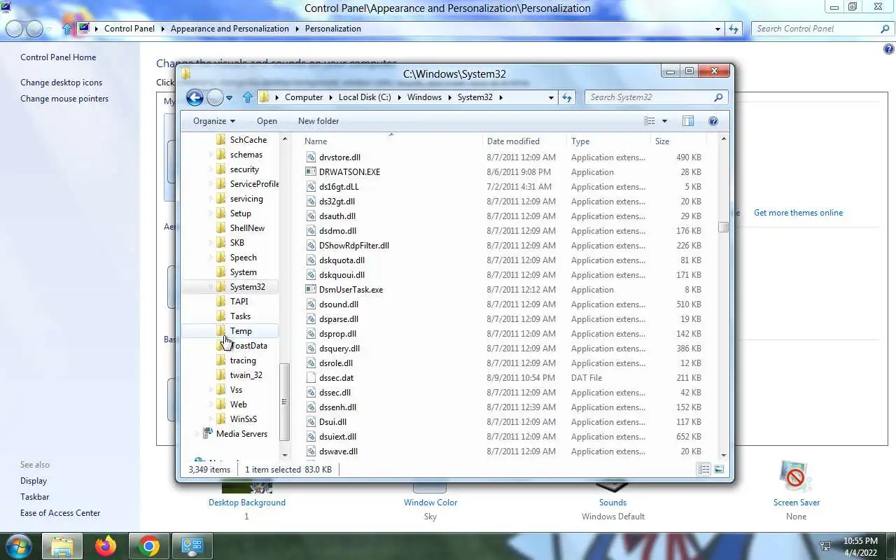Select the dssec.dat file icon

coord(311,377)
